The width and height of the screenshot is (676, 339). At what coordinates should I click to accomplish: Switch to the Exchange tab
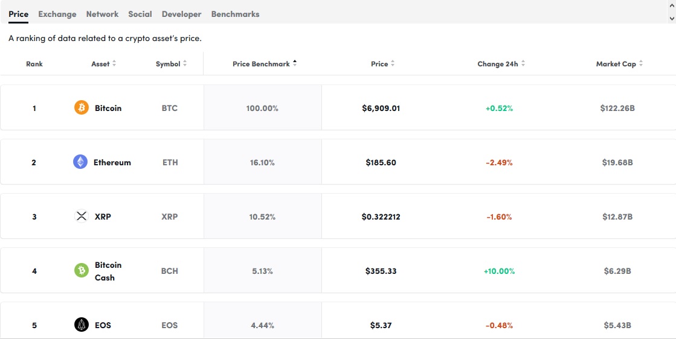[x=57, y=14]
